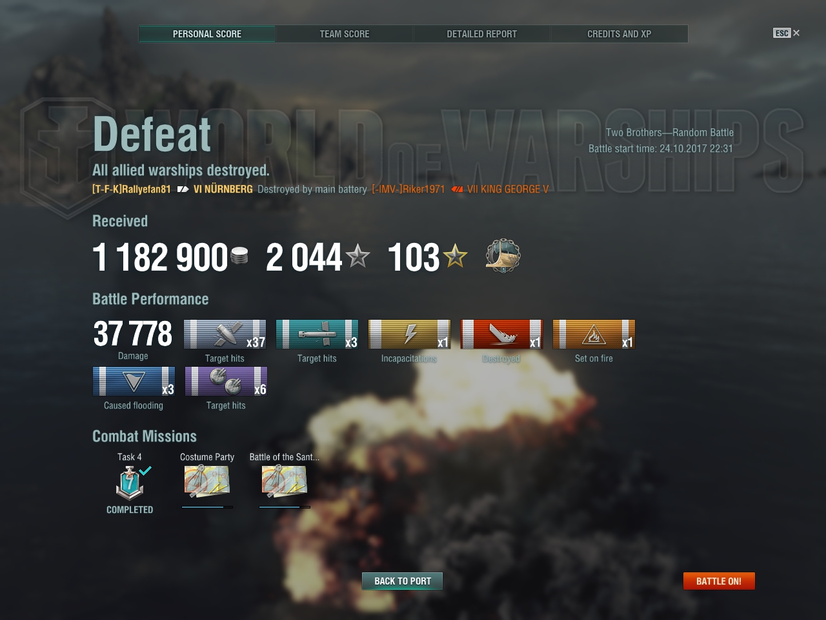The width and height of the screenshot is (826, 620).
Task: Click the Caused flooding x3 ribbon
Action: [x=134, y=381]
